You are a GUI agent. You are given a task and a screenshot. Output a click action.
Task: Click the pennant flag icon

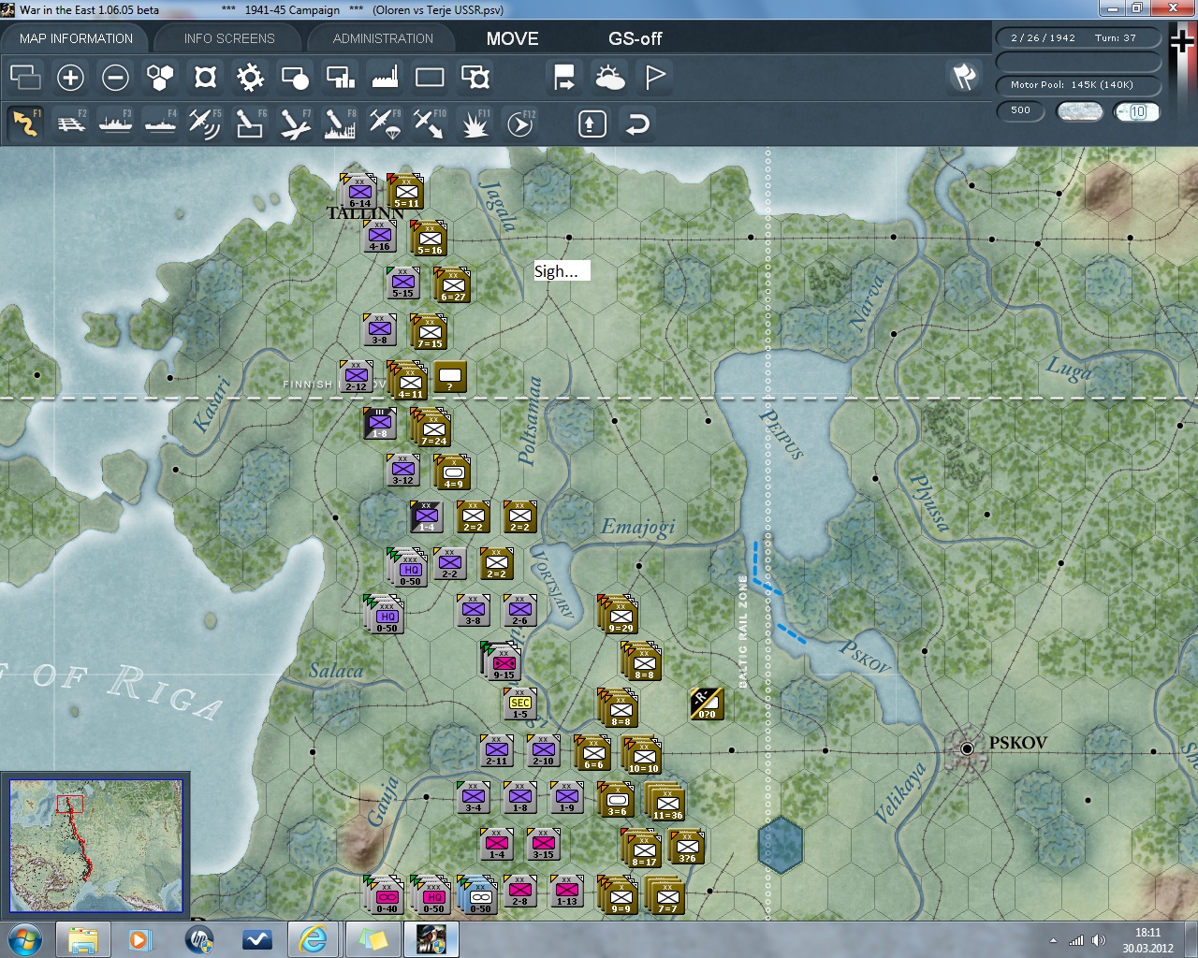click(x=655, y=77)
